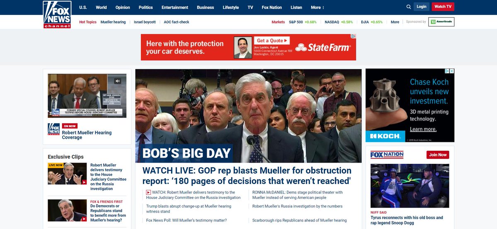Open Trump blasts abrupt change-up story
Viewport: 497px width, 229px height.
tap(188, 209)
